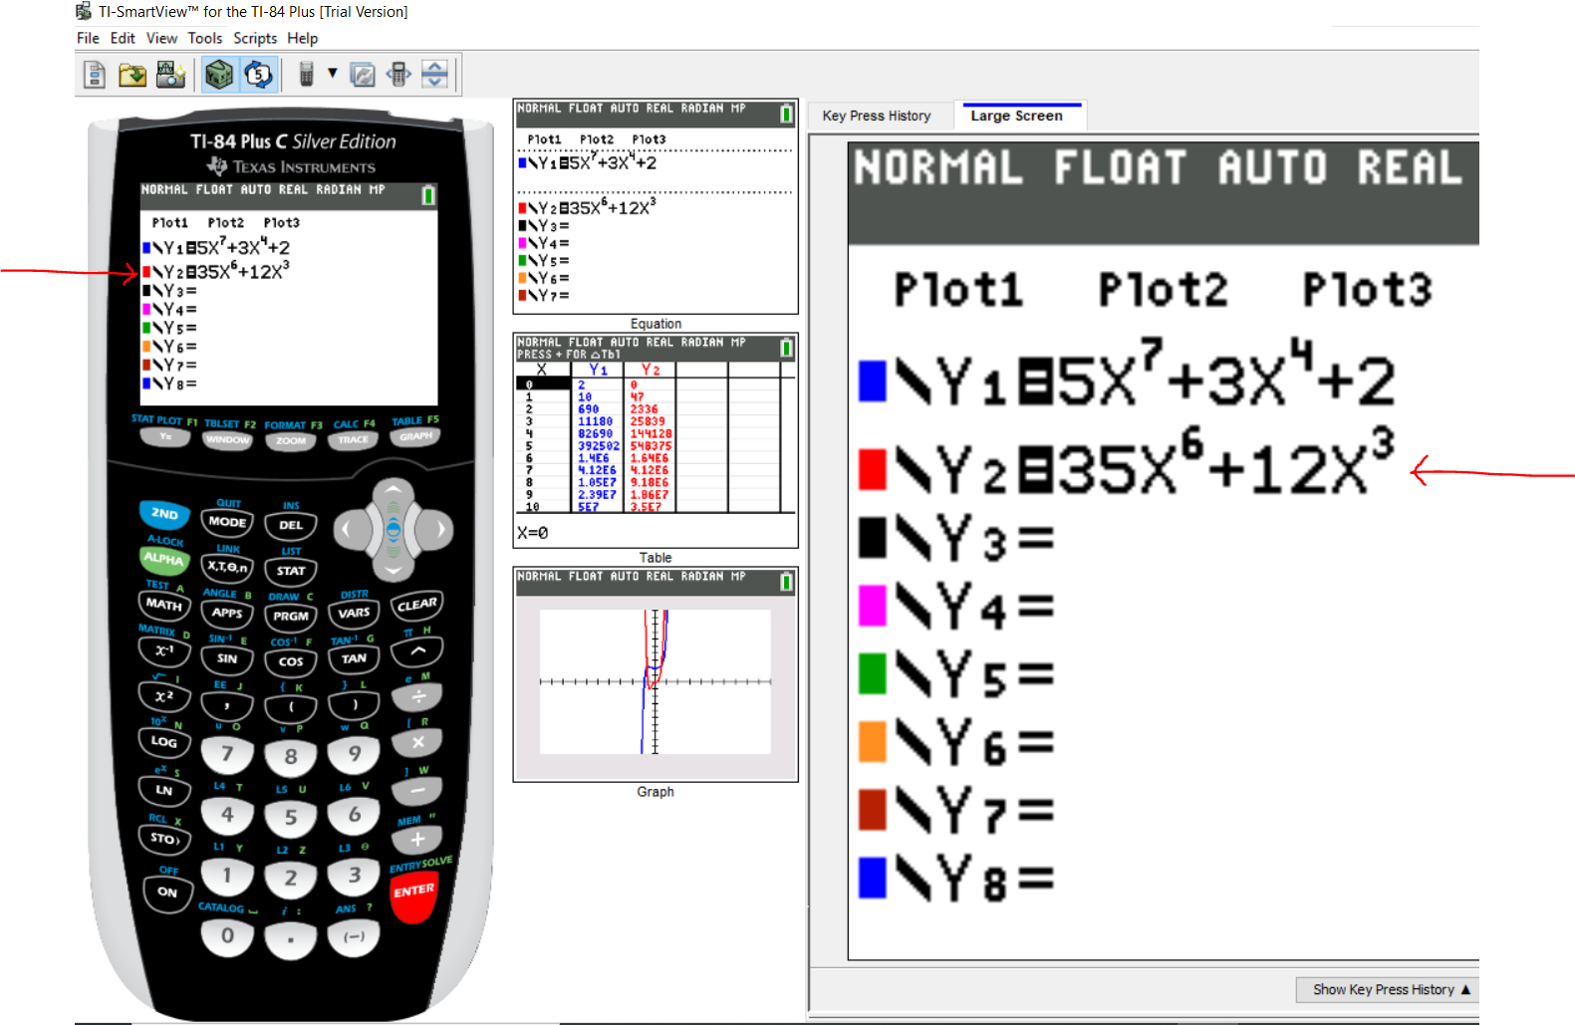This screenshot has width=1575, height=1025.
Task: Click the up/down collapse panel icon in toolbar
Action: pos(434,75)
